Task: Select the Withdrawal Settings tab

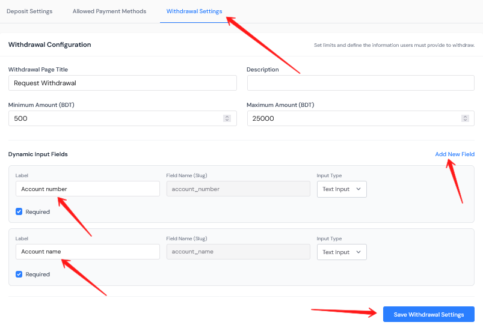Action: pyautogui.click(x=194, y=11)
